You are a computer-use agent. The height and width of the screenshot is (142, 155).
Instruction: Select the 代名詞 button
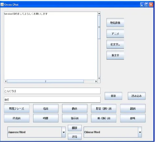click(17, 118)
